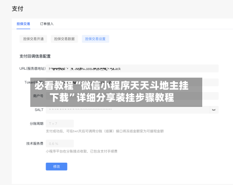Click the 支付 page title

(18, 9)
